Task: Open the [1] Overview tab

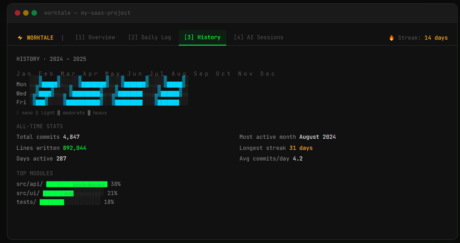Action: coord(95,37)
